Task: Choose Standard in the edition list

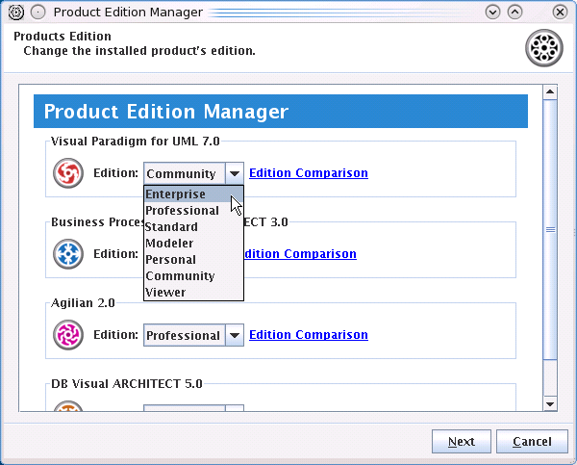Action: (193, 226)
